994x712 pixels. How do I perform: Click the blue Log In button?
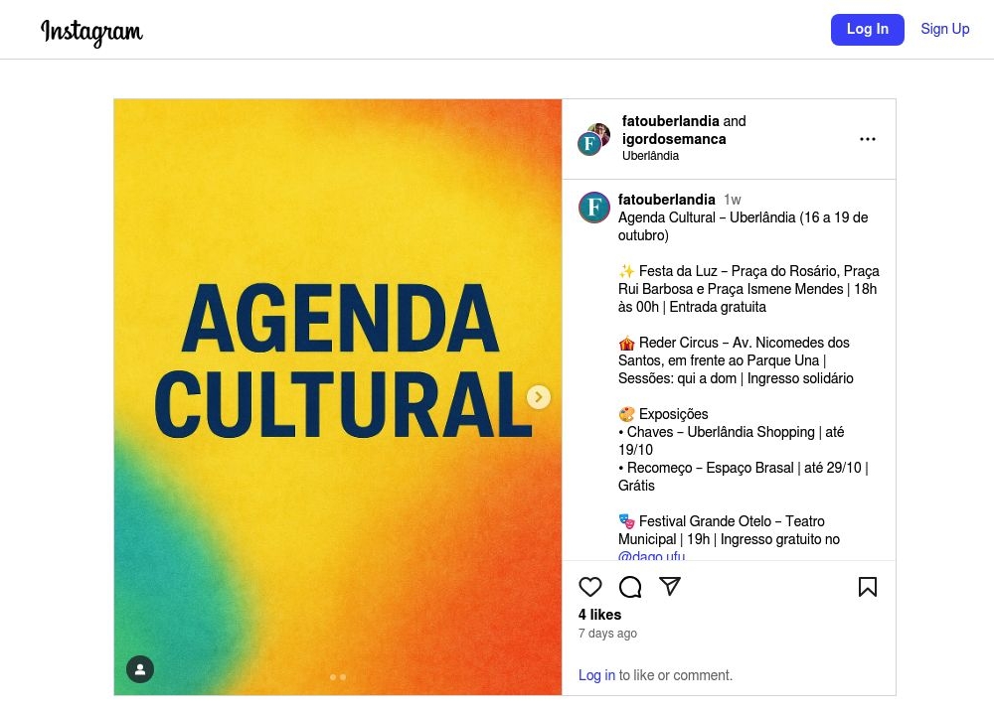pos(867,29)
